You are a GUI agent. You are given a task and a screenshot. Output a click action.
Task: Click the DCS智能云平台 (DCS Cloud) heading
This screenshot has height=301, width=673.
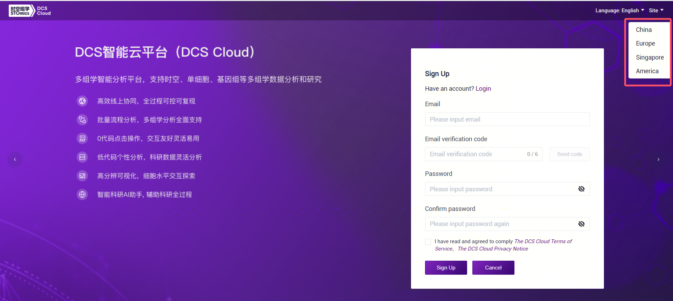165,52
